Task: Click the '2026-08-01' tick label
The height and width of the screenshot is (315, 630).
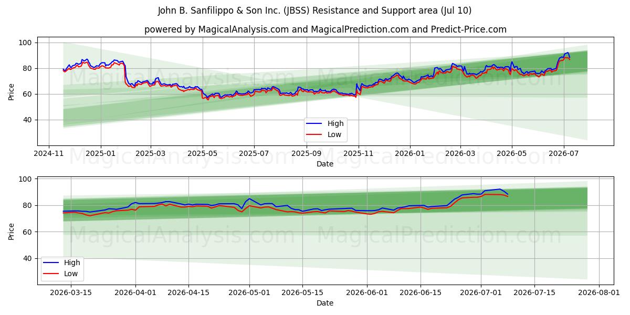Action: (599, 292)
